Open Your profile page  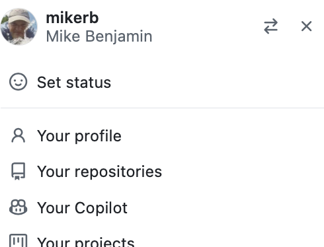coord(162,136)
